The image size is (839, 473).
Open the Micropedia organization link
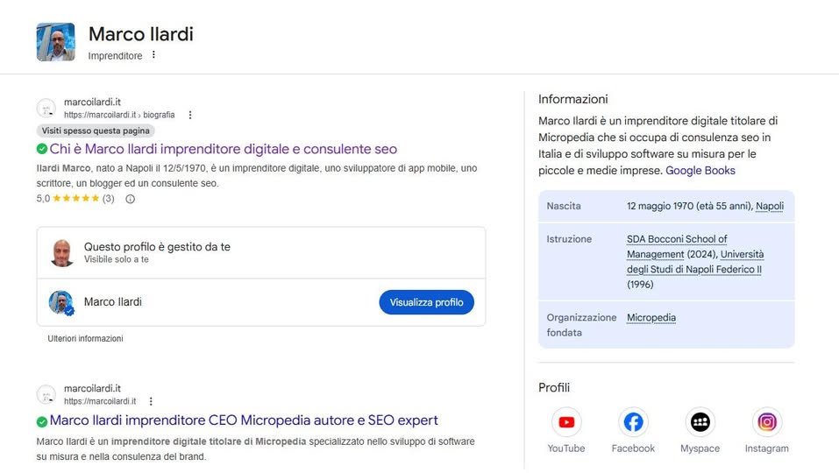pyautogui.click(x=651, y=318)
